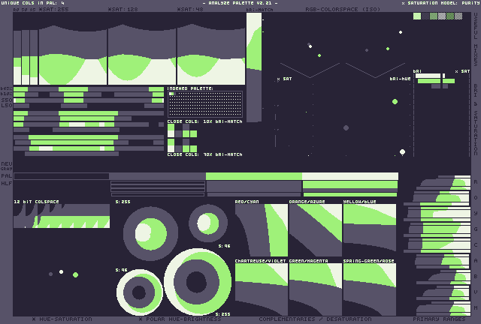The width and height of the screenshot is (481, 324).
Task: Open the Yellow/Blue complementary gradient panel
Action: click(370, 230)
